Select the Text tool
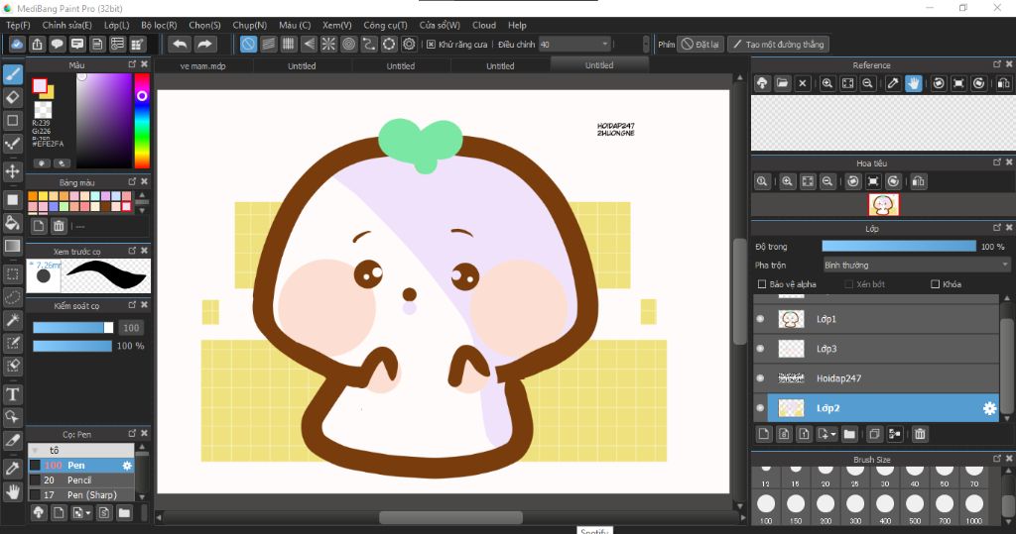 (13, 394)
